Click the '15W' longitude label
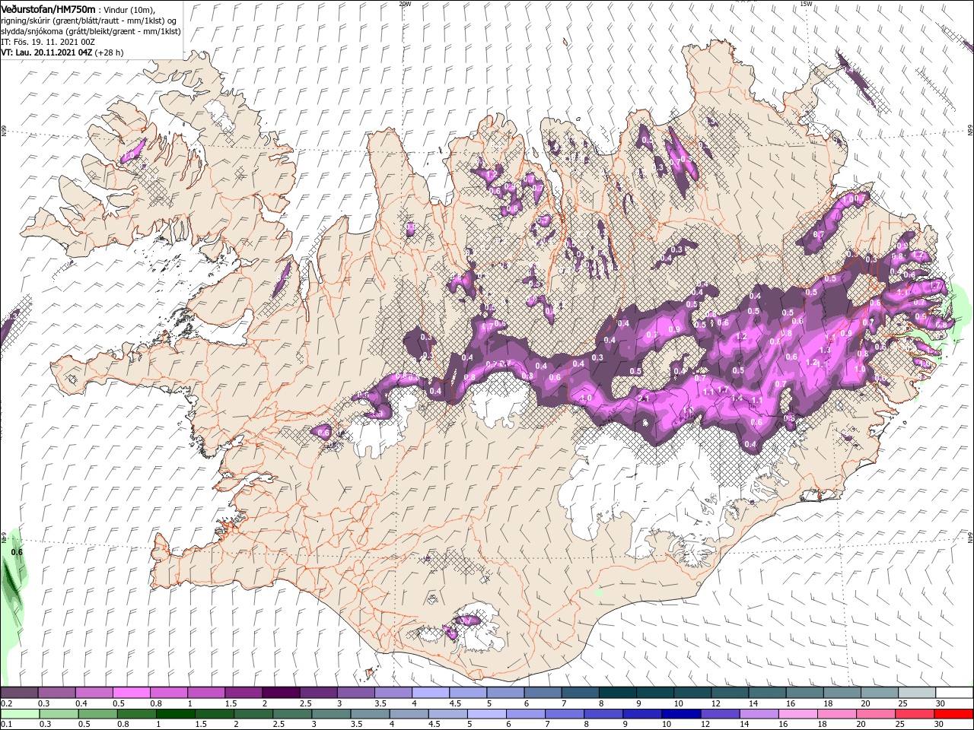 (x=806, y=3)
